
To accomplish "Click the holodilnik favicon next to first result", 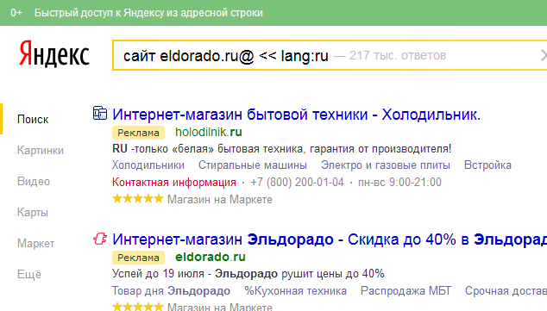I will [x=100, y=114].
